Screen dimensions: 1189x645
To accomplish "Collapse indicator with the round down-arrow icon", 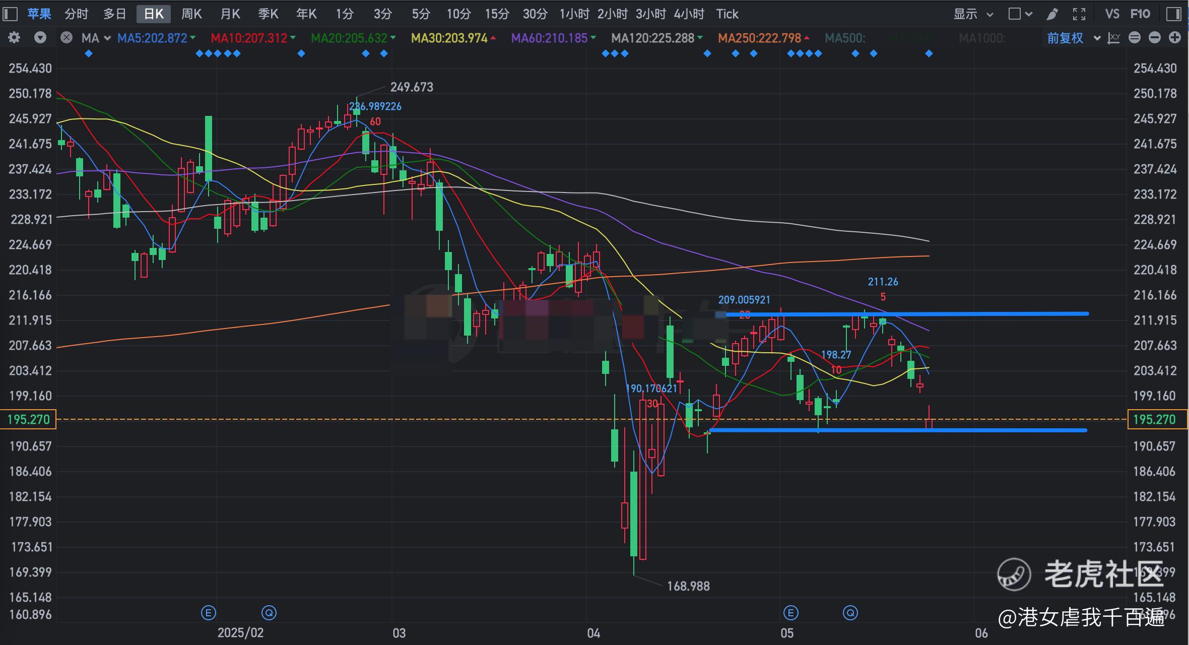I will [40, 38].
